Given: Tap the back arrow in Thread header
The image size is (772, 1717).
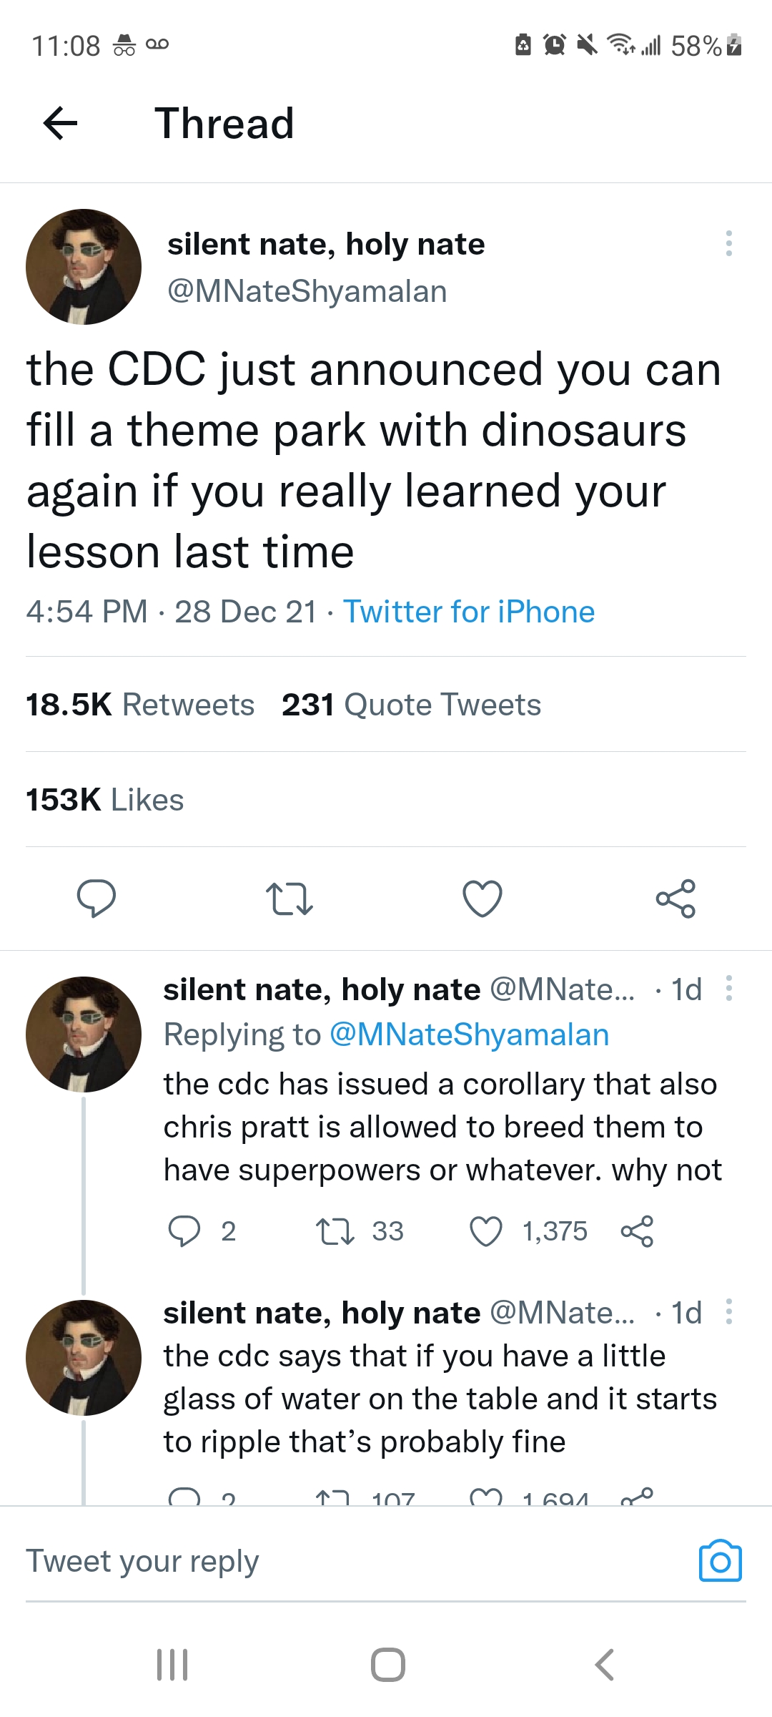Looking at the screenshot, I should [61, 123].
